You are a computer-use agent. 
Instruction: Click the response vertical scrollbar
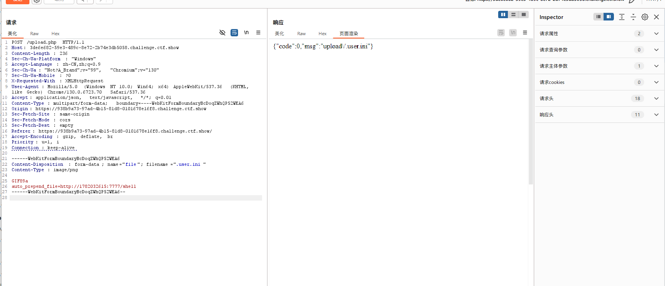click(531, 111)
